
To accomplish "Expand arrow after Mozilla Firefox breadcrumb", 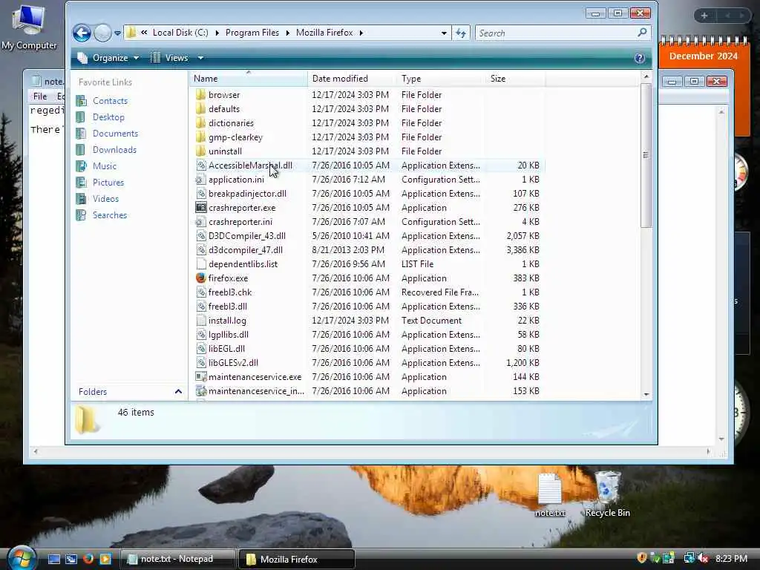I will tap(361, 33).
